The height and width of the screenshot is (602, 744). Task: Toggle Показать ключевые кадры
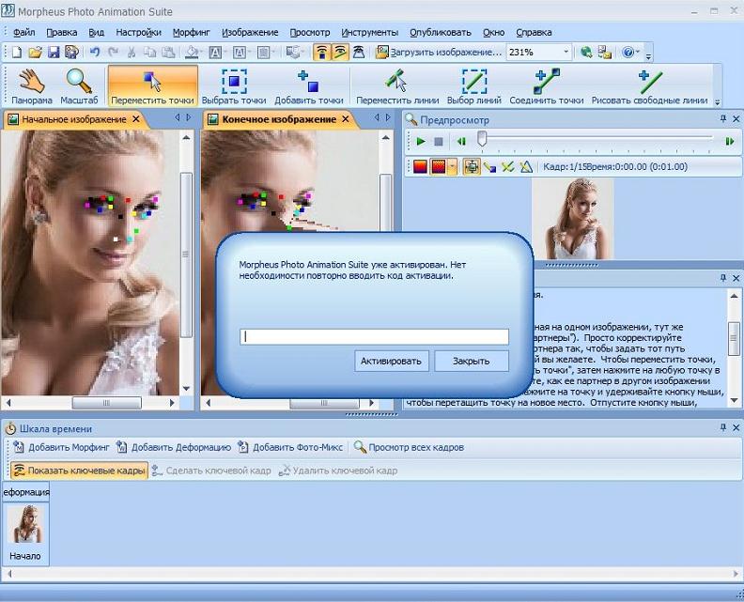(79, 471)
